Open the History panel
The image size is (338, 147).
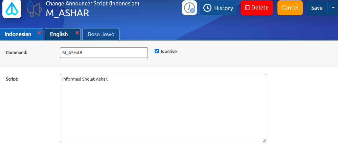(x=218, y=8)
